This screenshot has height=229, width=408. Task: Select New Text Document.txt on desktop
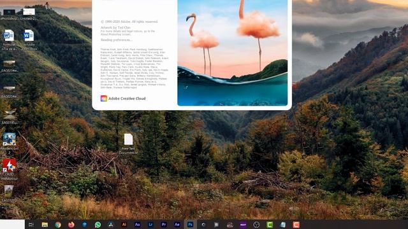tap(128, 144)
